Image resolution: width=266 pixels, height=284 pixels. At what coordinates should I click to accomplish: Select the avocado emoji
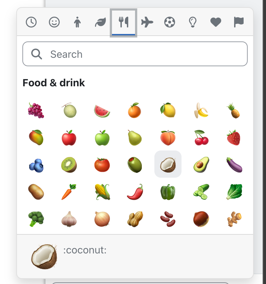(201, 165)
